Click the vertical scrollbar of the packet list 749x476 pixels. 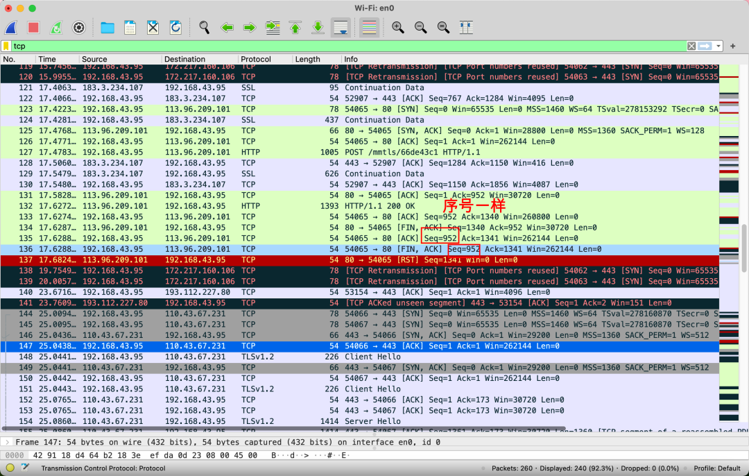(744, 247)
